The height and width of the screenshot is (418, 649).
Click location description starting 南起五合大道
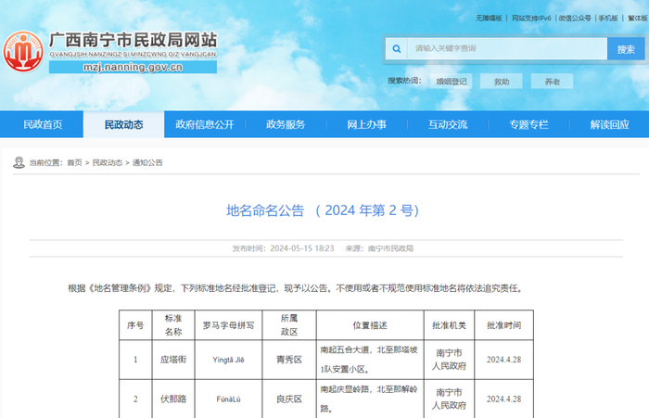(x=369, y=360)
